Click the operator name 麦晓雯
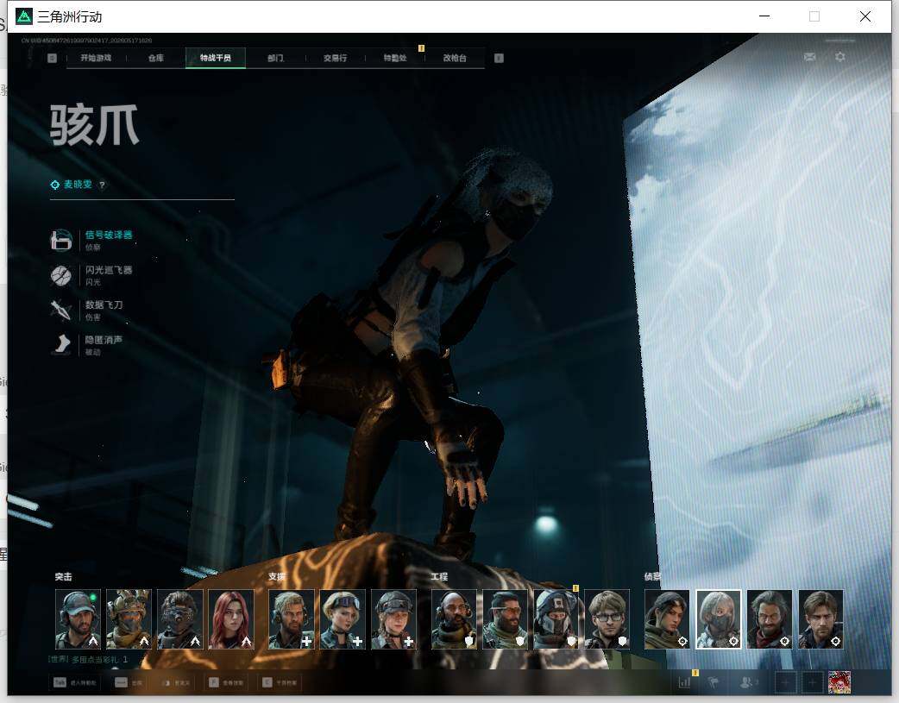The width and height of the screenshot is (899, 703). pos(78,185)
